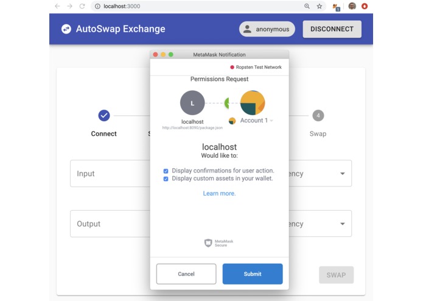
Task: Click the browser forward arrow
Action: coord(69,6)
